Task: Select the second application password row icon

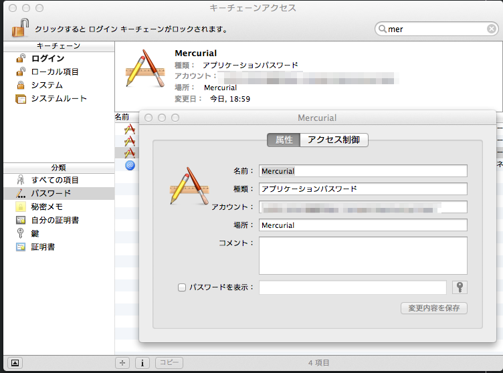Action: coord(130,141)
